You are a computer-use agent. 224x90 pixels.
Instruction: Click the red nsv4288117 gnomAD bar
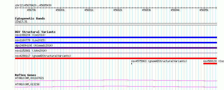pyautogui.click(x=116, y=58)
